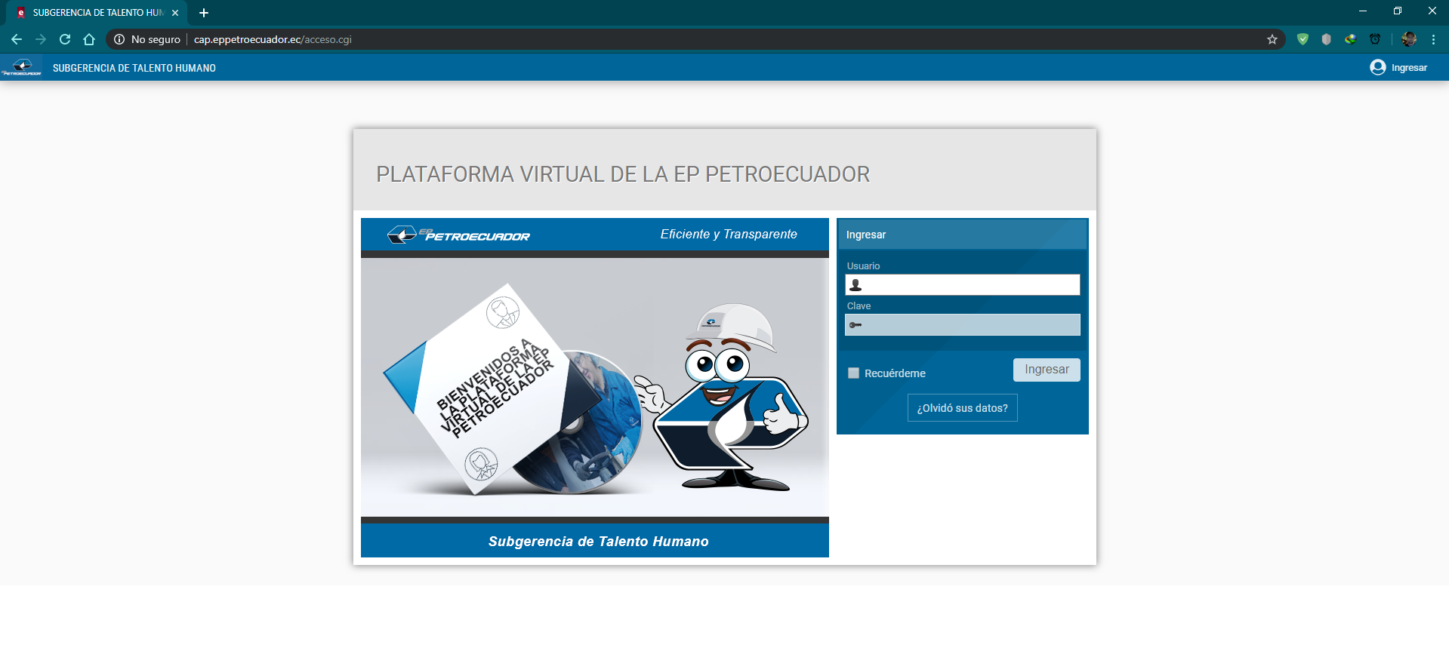
Task: Toggle the Recuérdeme checkbox
Action: tap(854, 373)
